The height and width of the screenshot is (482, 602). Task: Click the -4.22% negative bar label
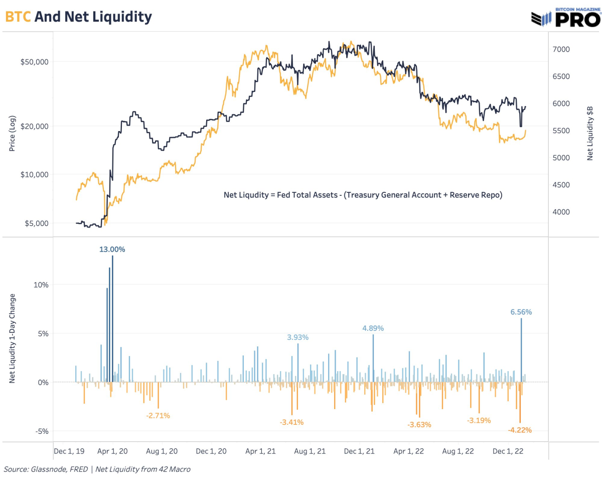coord(520,430)
